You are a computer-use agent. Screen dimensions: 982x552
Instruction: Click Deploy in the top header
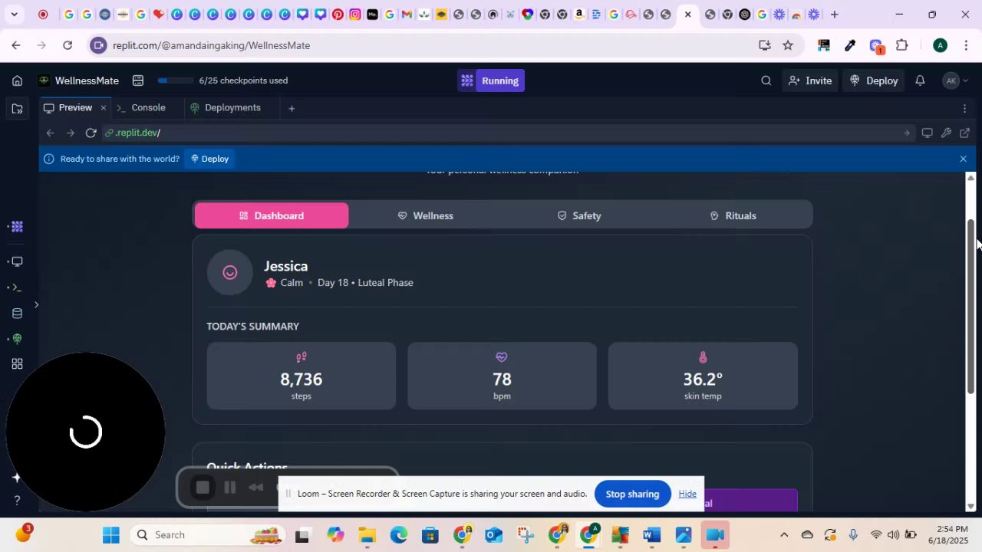pos(874,80)
